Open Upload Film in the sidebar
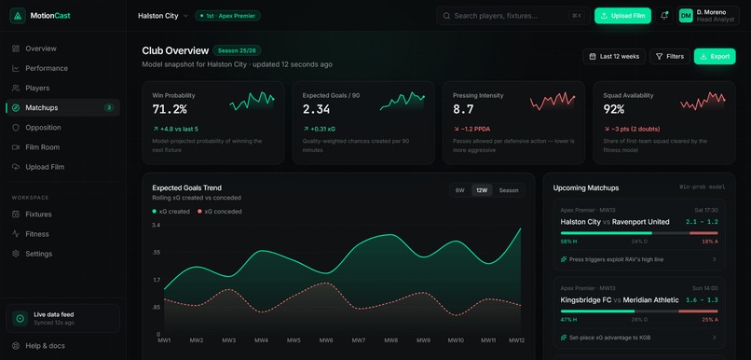 62,167
